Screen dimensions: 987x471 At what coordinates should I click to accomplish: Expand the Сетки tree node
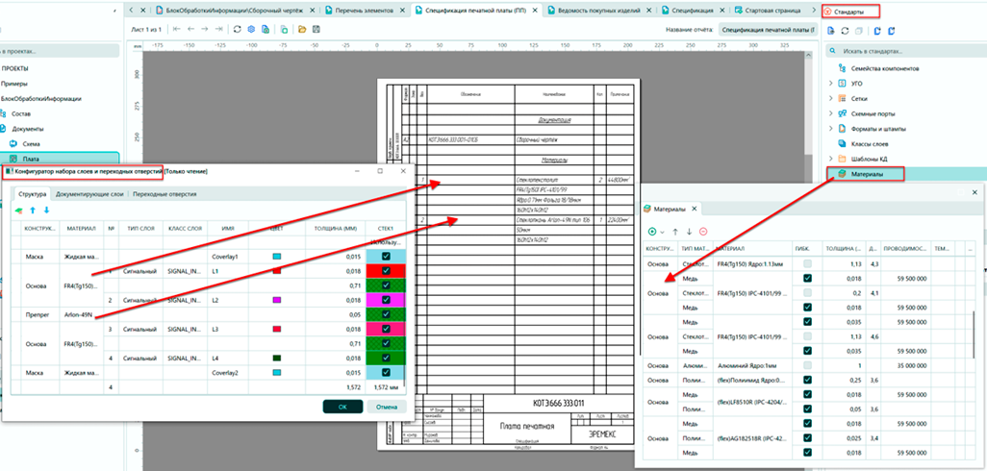[831, 99]
